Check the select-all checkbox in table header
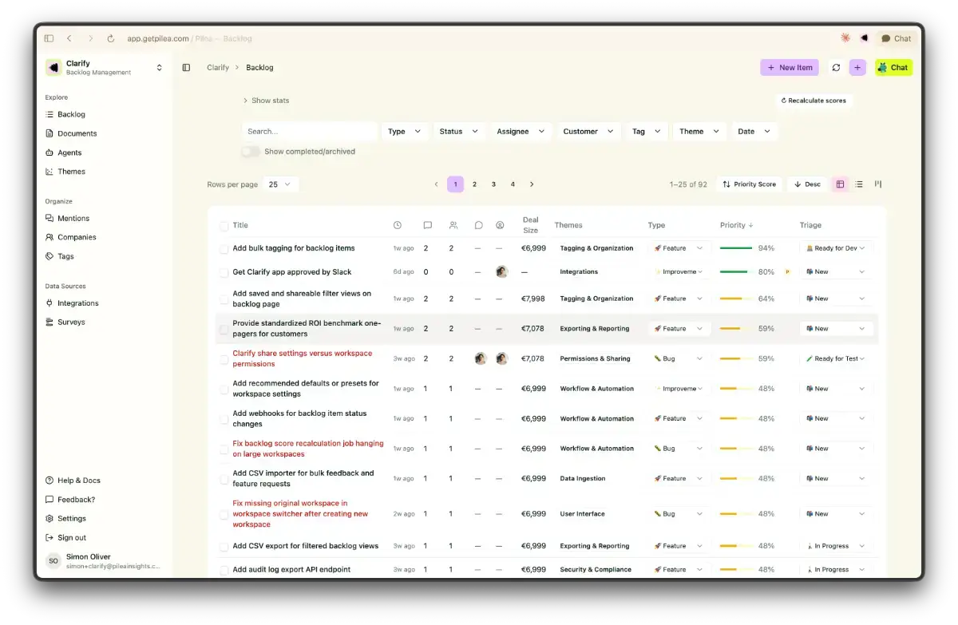This screenshot has height=625, width=958. coord(224,226)
